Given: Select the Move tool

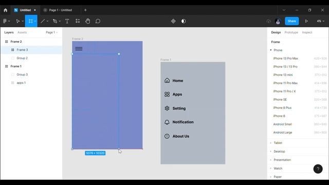Looking at the screenshot, I should pyautogui.click(x=18, y=21).
